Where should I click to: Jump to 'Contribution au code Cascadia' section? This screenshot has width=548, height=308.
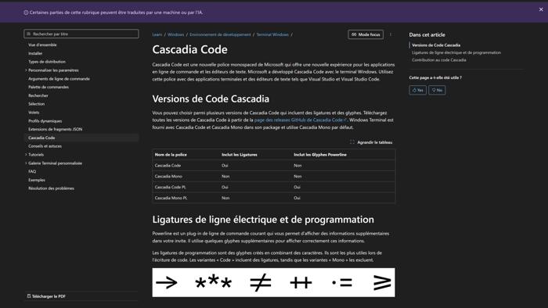pos(439,60)
